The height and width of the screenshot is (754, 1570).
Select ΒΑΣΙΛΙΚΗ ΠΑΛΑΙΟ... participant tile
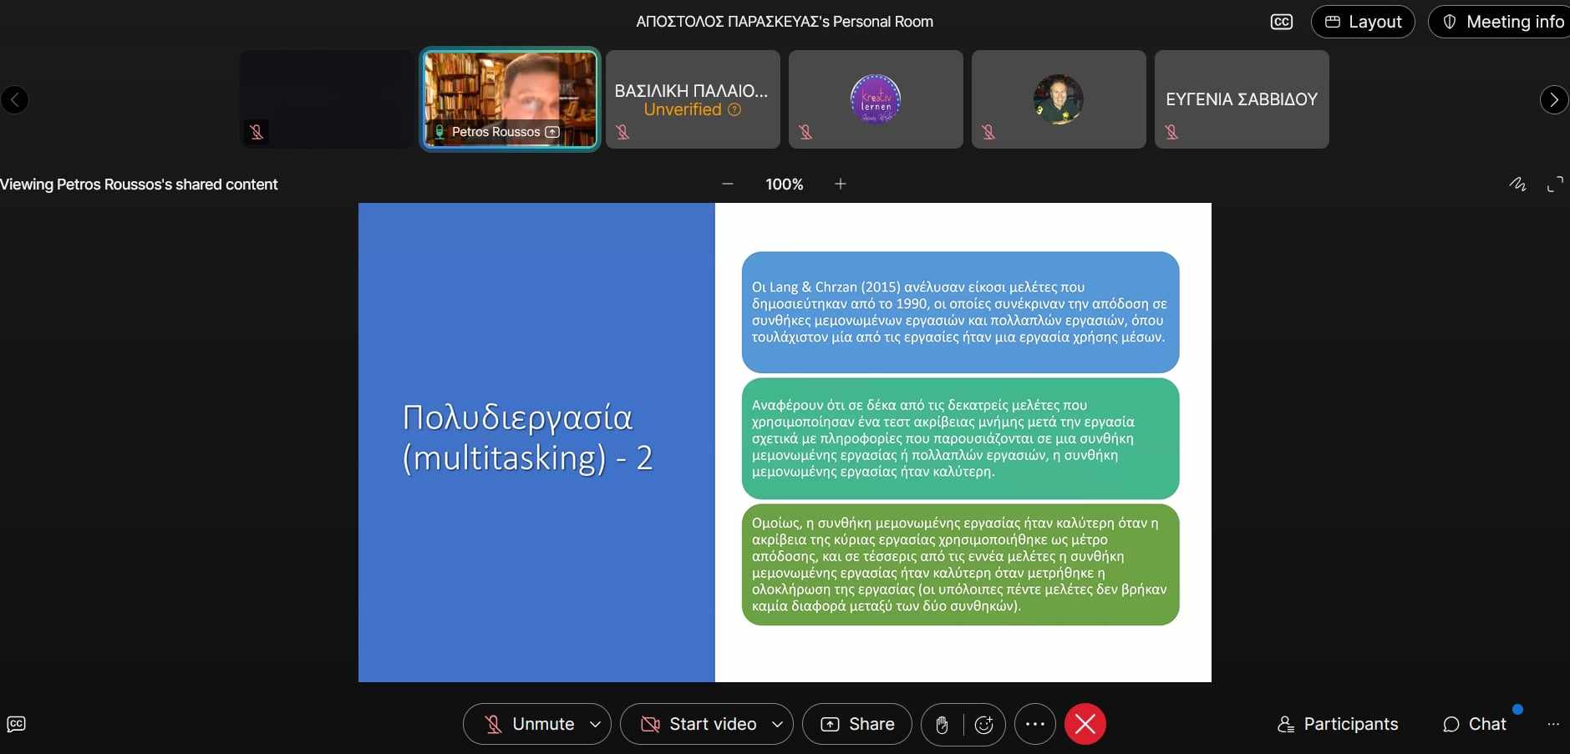click(693, 99)
